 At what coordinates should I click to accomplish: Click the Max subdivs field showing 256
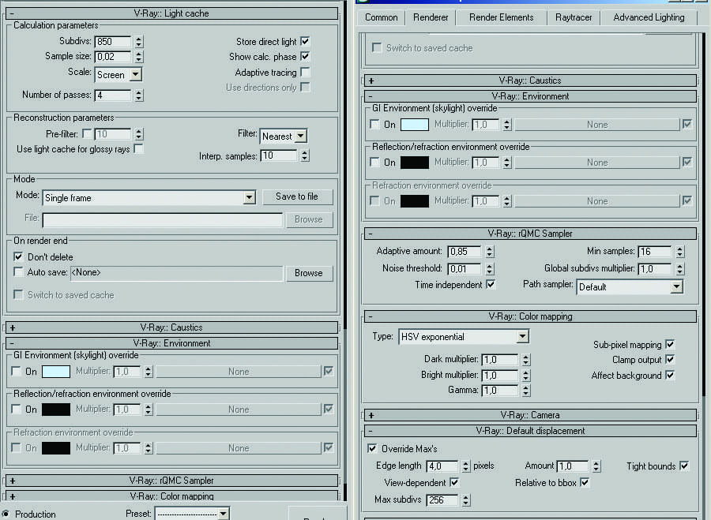tap(442, 500)
